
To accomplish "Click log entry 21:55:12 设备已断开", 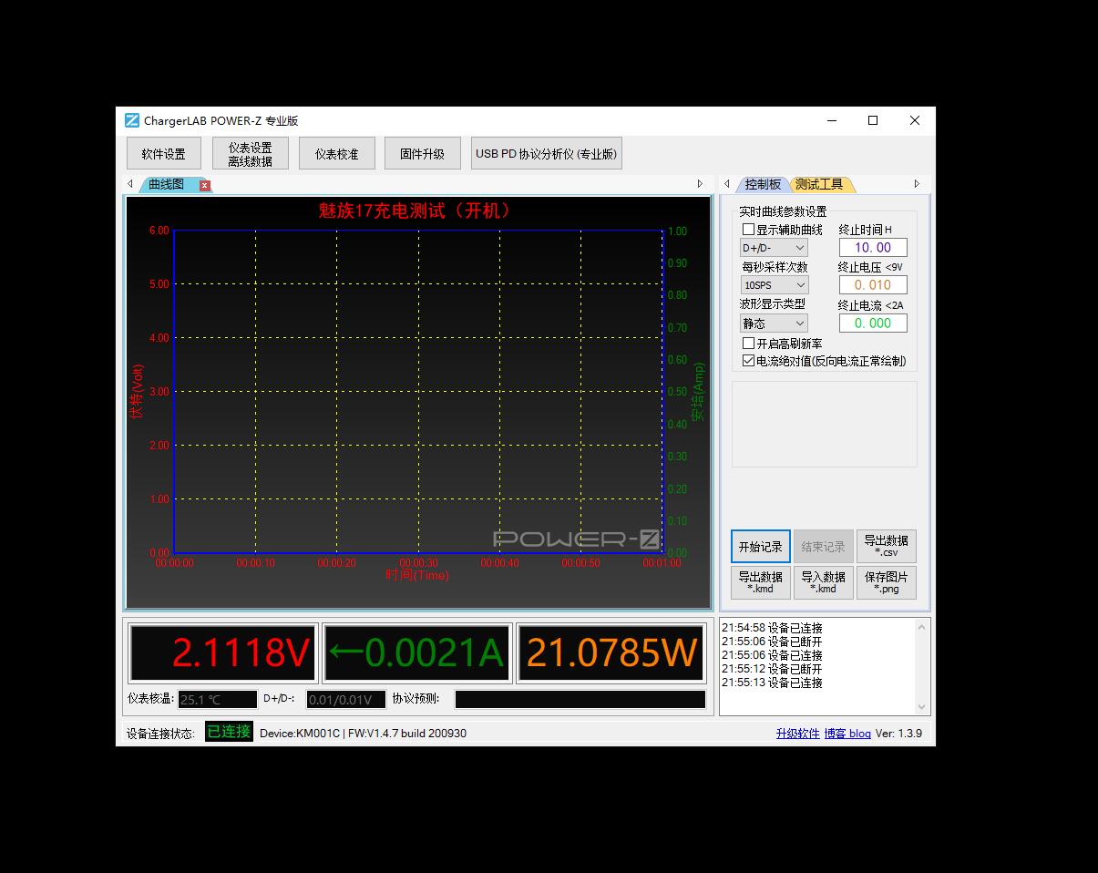I will point(772,669).
